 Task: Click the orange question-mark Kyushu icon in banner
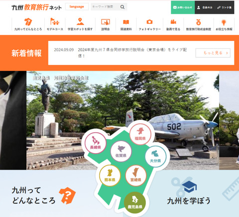(x=67, y=196)
